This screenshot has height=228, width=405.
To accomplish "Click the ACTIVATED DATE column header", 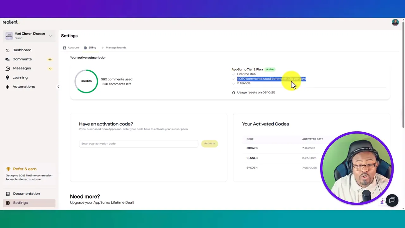I will click(313, 139).
